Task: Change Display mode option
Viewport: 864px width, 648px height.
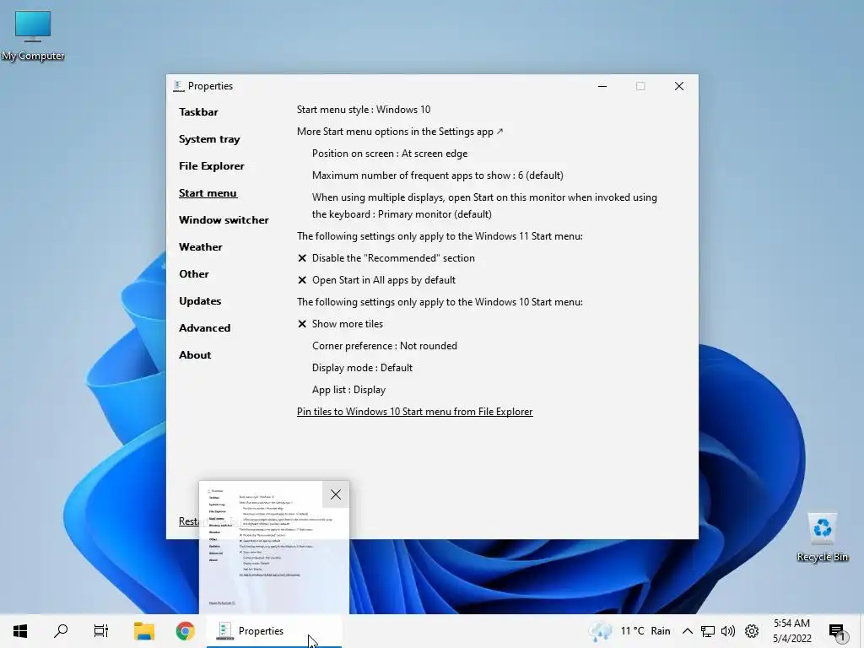Action: click(362, 368)
